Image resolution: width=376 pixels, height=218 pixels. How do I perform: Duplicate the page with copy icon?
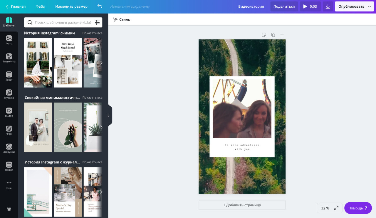click(273, 35)
